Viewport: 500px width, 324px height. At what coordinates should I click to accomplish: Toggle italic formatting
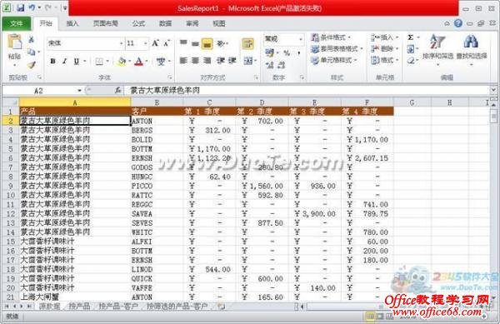point(64,61)
